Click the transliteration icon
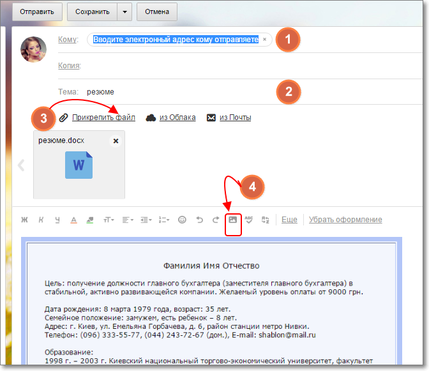 266,220
